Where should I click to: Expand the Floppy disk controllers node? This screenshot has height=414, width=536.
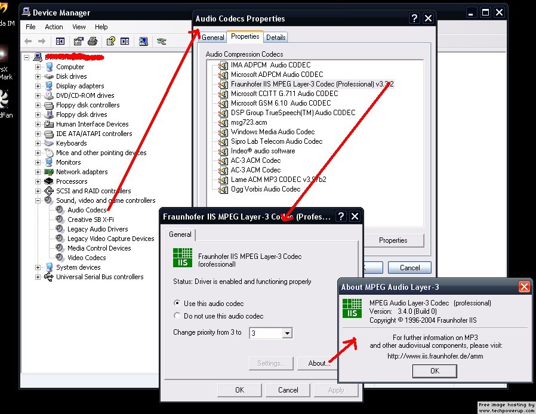click(x=38, y=105)
